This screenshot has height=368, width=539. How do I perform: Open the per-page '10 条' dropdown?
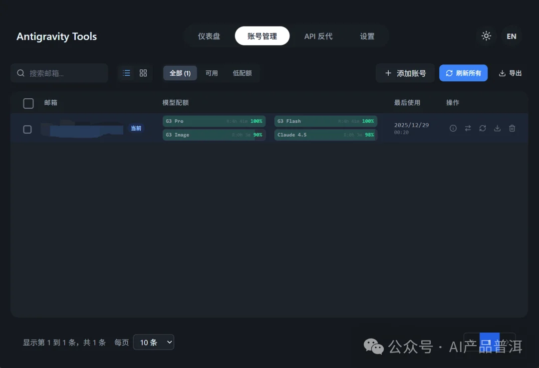point(153,342)
